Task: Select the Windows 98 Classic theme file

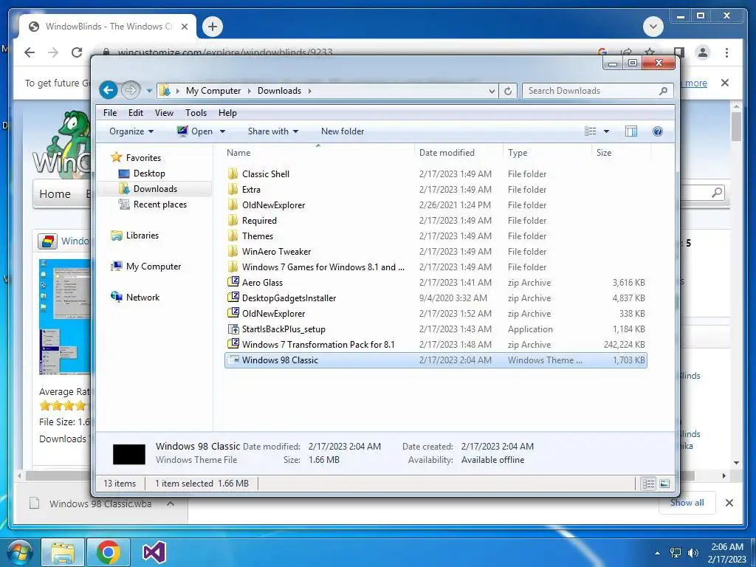Action: [x=436, y=360]
